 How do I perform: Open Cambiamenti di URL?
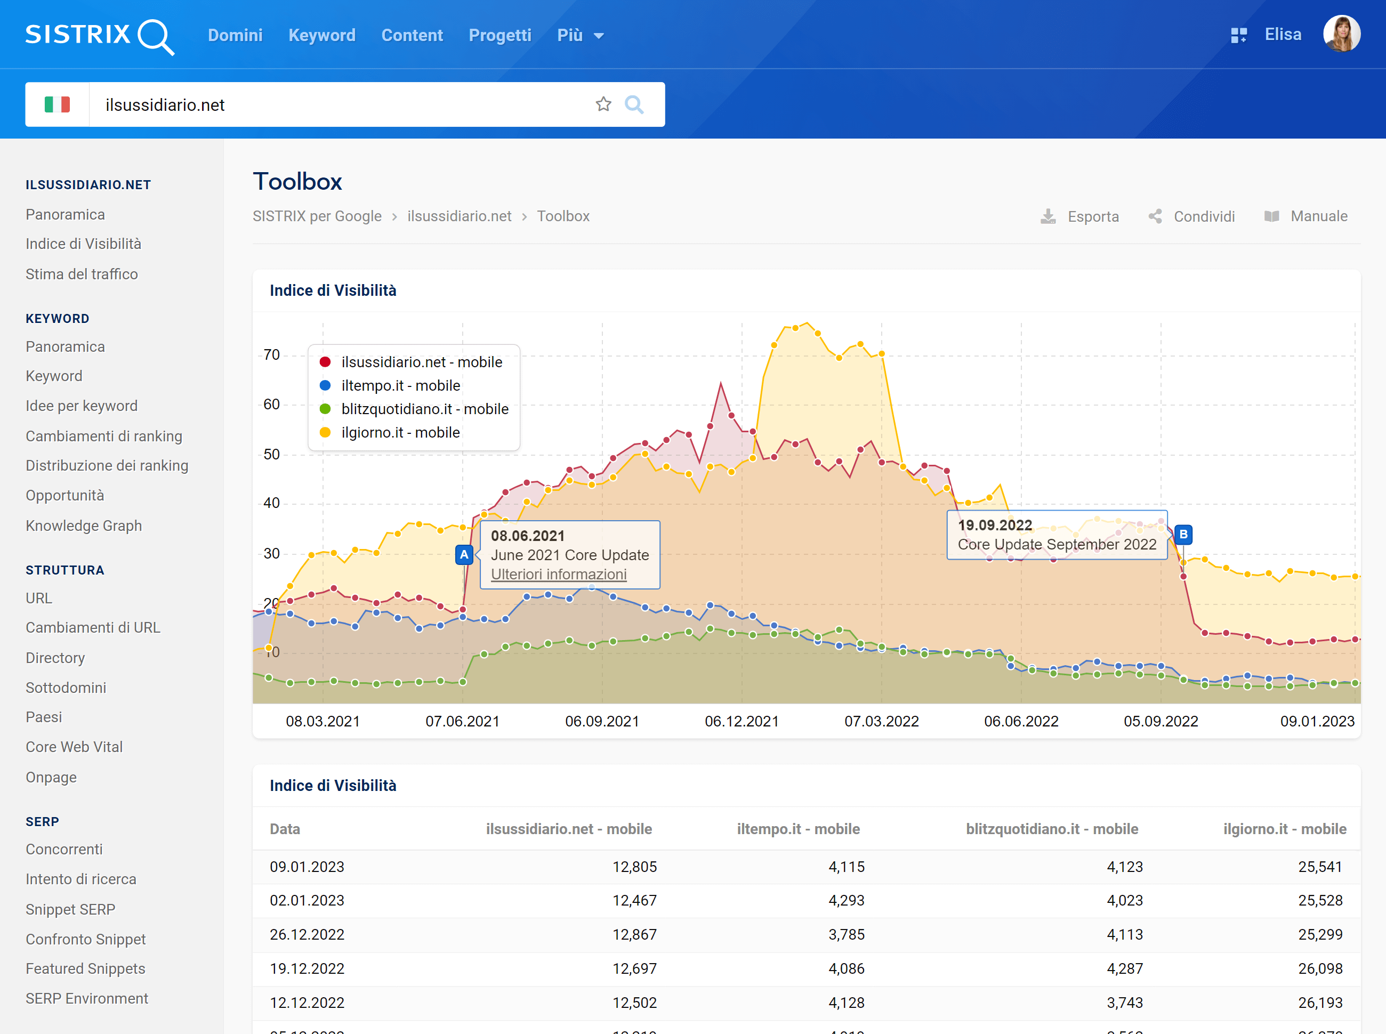[x=93, y=628]
